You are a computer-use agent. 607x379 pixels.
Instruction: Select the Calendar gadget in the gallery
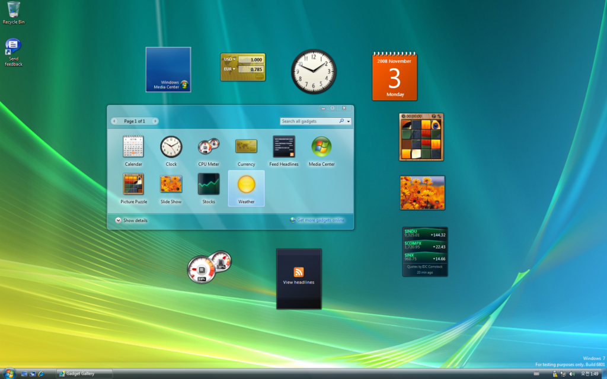click(x=133, y=151)
